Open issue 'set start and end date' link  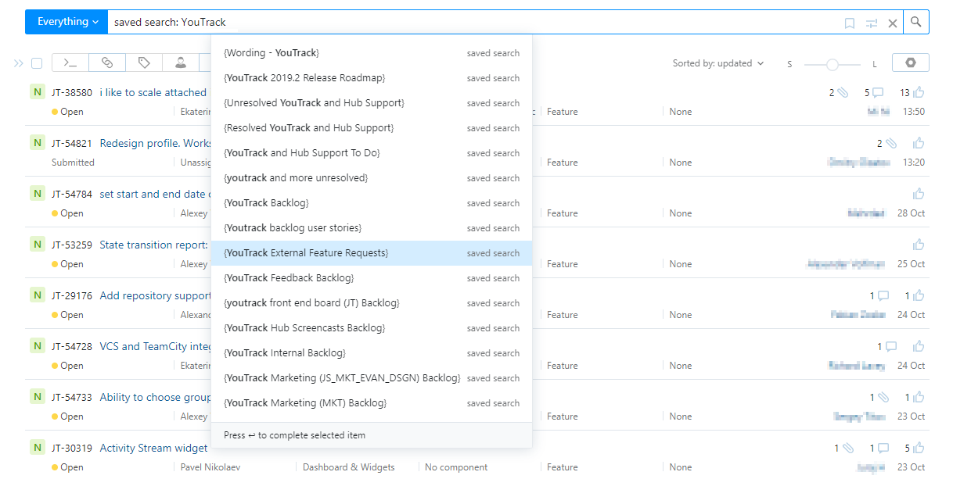coord(153,194)
